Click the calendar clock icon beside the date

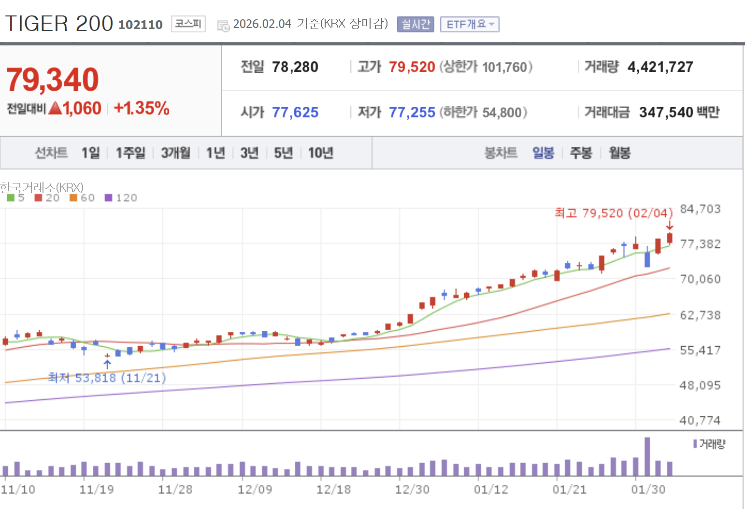223,26
